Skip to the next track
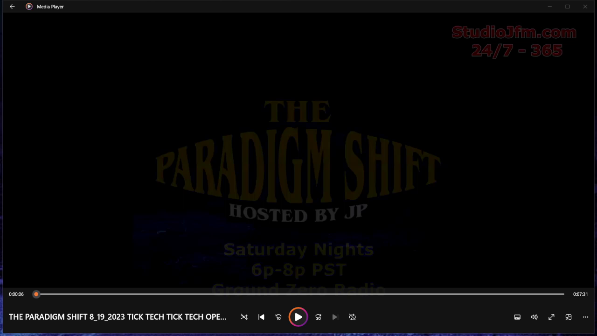This screenshot has width=597, height=336. [335, 317]
